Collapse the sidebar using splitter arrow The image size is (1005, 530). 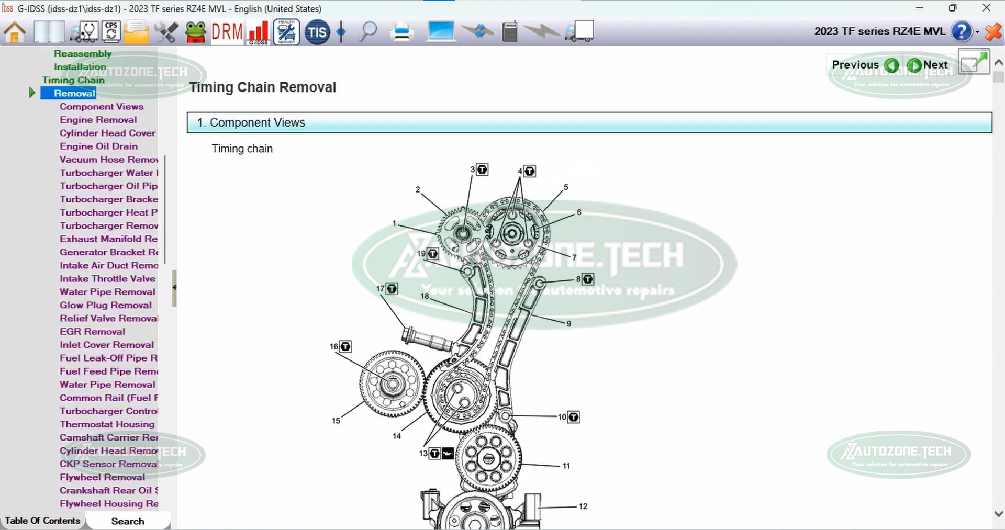(174, 287)
